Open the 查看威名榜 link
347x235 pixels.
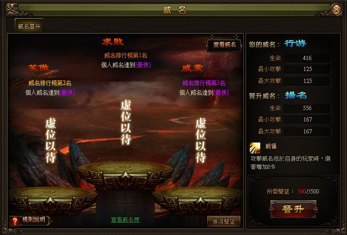(125, 220)
